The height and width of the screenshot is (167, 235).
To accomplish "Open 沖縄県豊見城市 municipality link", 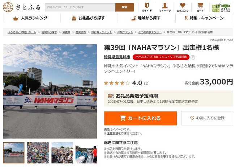I will pyautogui.click(x=117, y=57).
